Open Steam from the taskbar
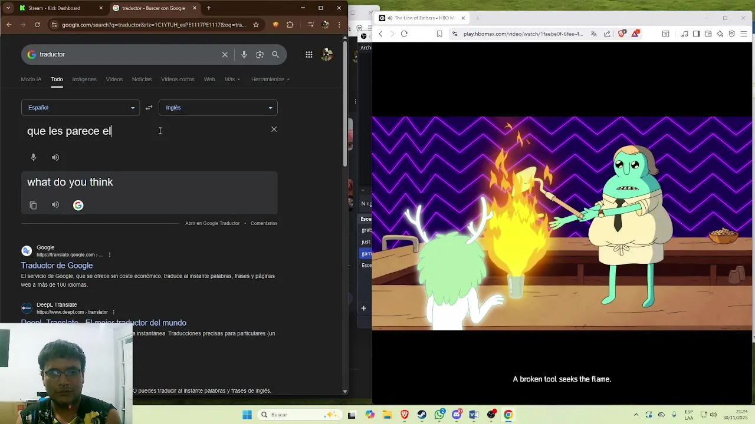The height and width of the screenshot is (424, 755). pyautogui.click(x=422, y=415)
